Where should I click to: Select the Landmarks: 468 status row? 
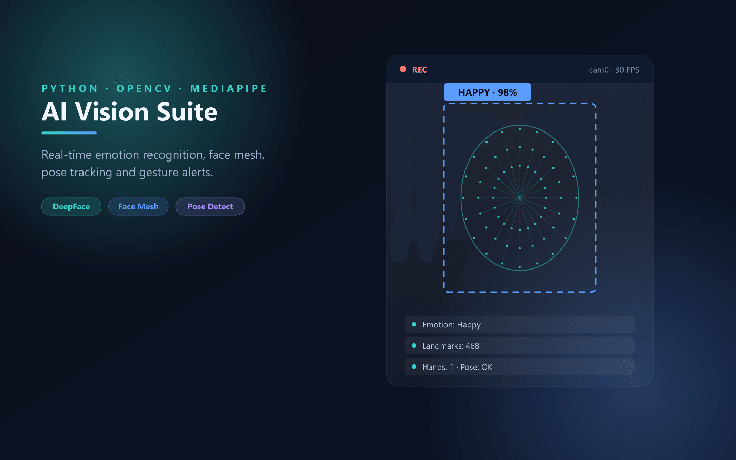pyautogui.click(x=520, y=345)
